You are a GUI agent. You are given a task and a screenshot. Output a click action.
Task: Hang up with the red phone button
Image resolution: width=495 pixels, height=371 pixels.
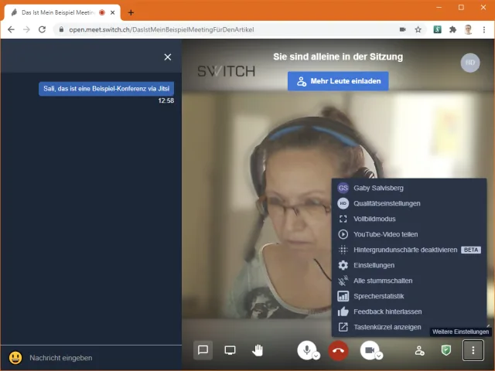pos(338,350)
